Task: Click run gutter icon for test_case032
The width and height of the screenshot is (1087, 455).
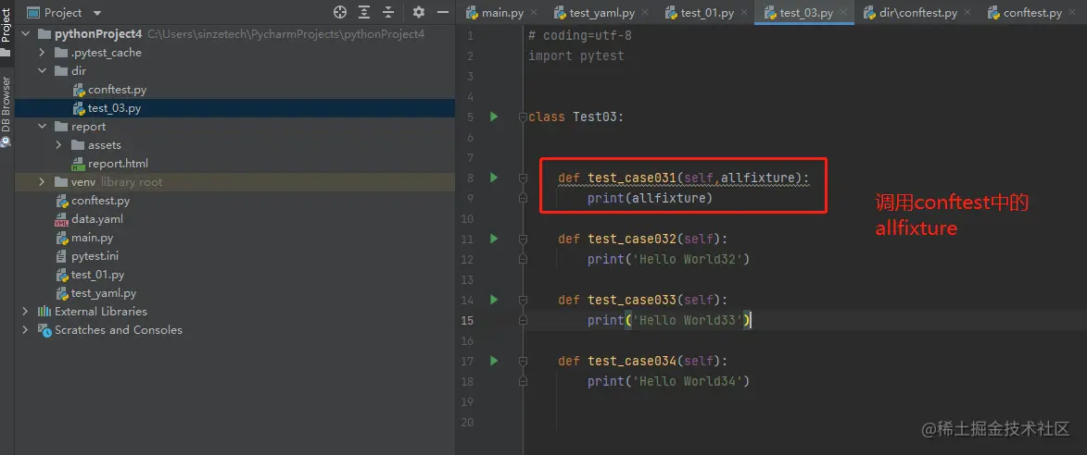Action: [494, 239]
